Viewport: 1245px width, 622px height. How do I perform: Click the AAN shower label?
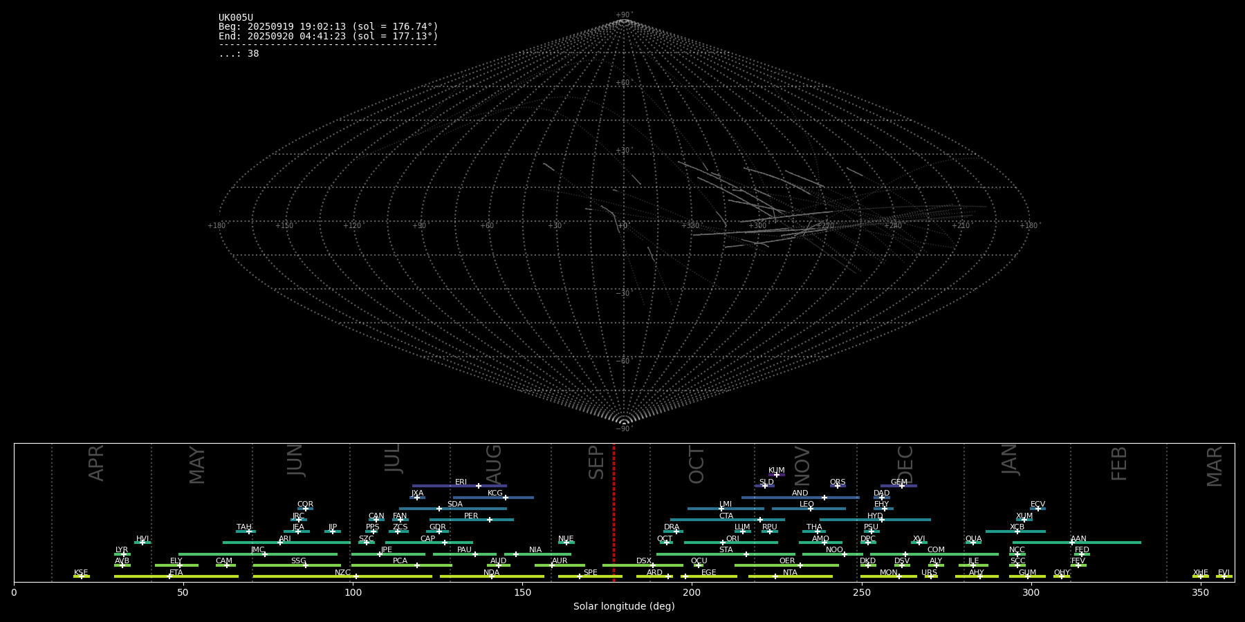pos(1078,539)
